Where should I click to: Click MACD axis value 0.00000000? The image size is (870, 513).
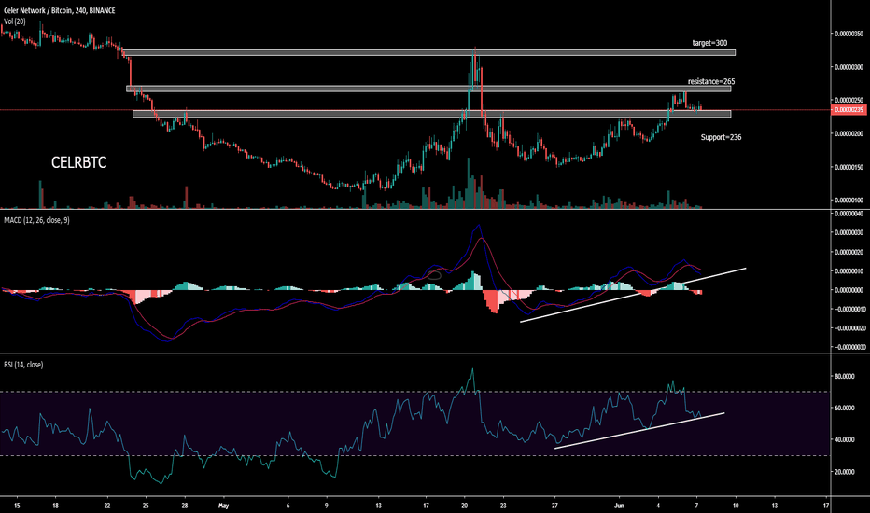(x=849, y=290)
